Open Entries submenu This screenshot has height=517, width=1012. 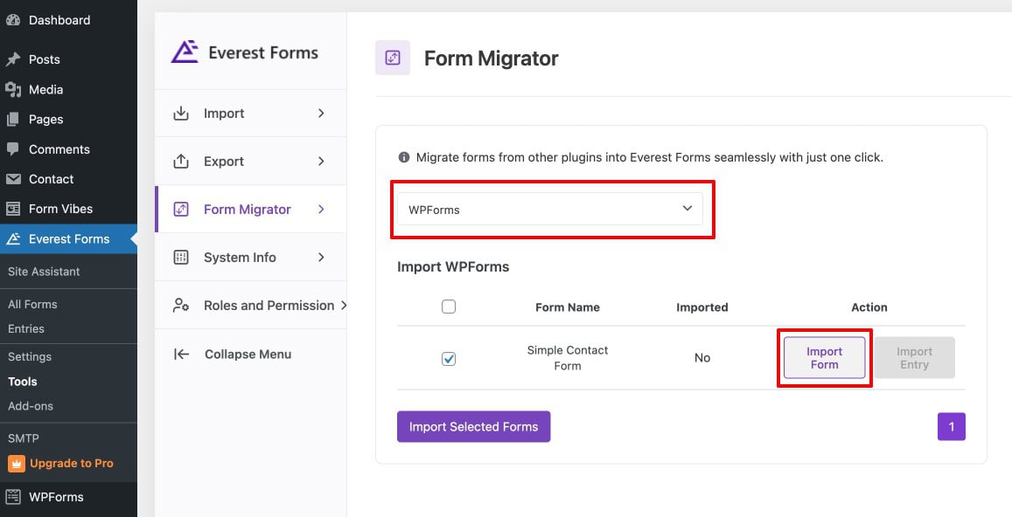tap(26, 328)
